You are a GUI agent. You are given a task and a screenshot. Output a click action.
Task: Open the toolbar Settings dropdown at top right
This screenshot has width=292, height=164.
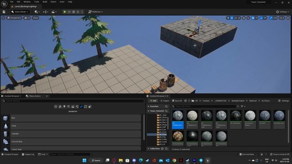(x=282, y=12)
